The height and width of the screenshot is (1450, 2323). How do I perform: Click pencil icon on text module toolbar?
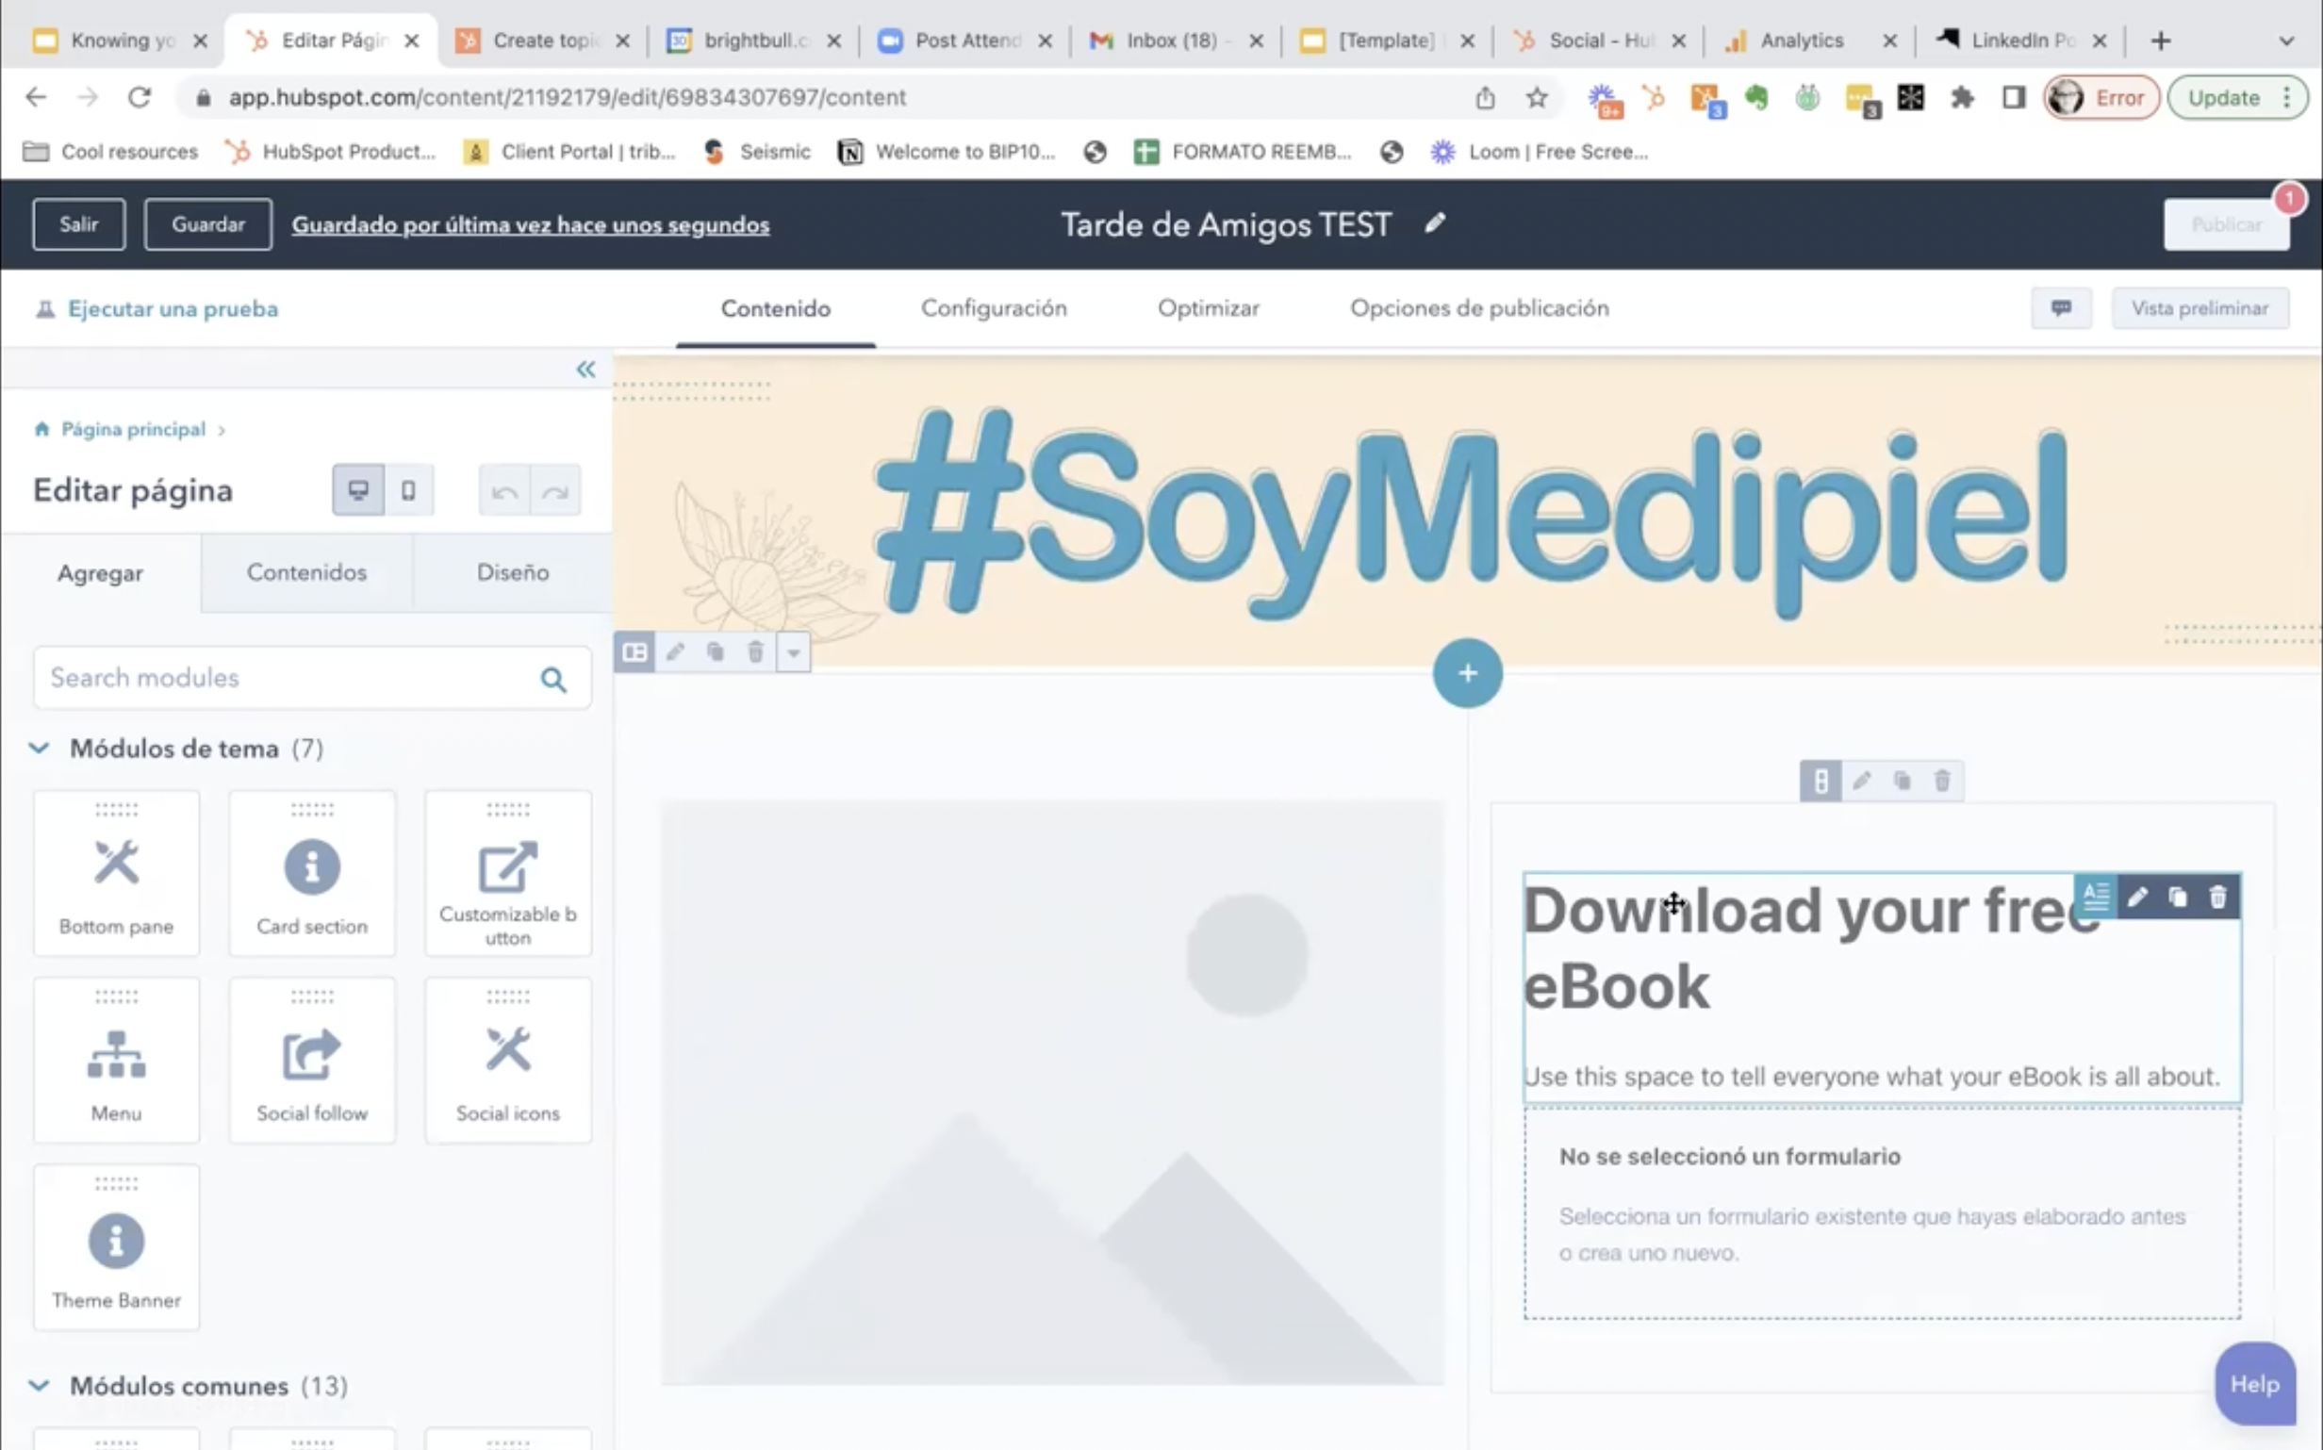coord(2137,898)
